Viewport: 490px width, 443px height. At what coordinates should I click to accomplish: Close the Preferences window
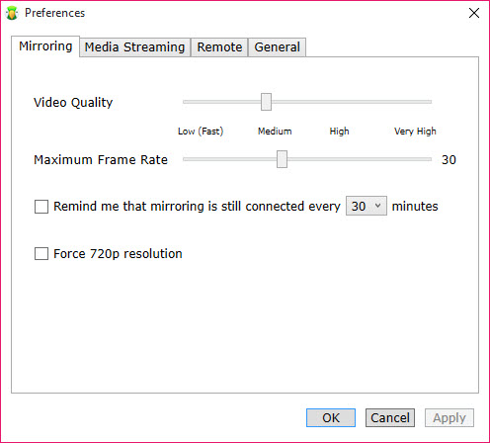click(474, 13)
